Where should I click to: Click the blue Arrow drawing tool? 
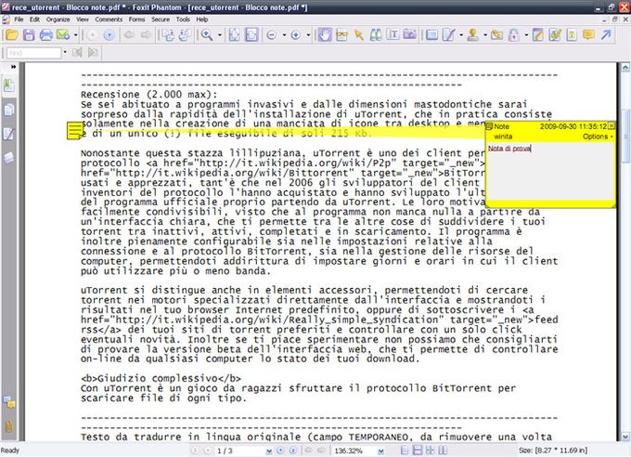pyautogui.click(x=606, y=35)
